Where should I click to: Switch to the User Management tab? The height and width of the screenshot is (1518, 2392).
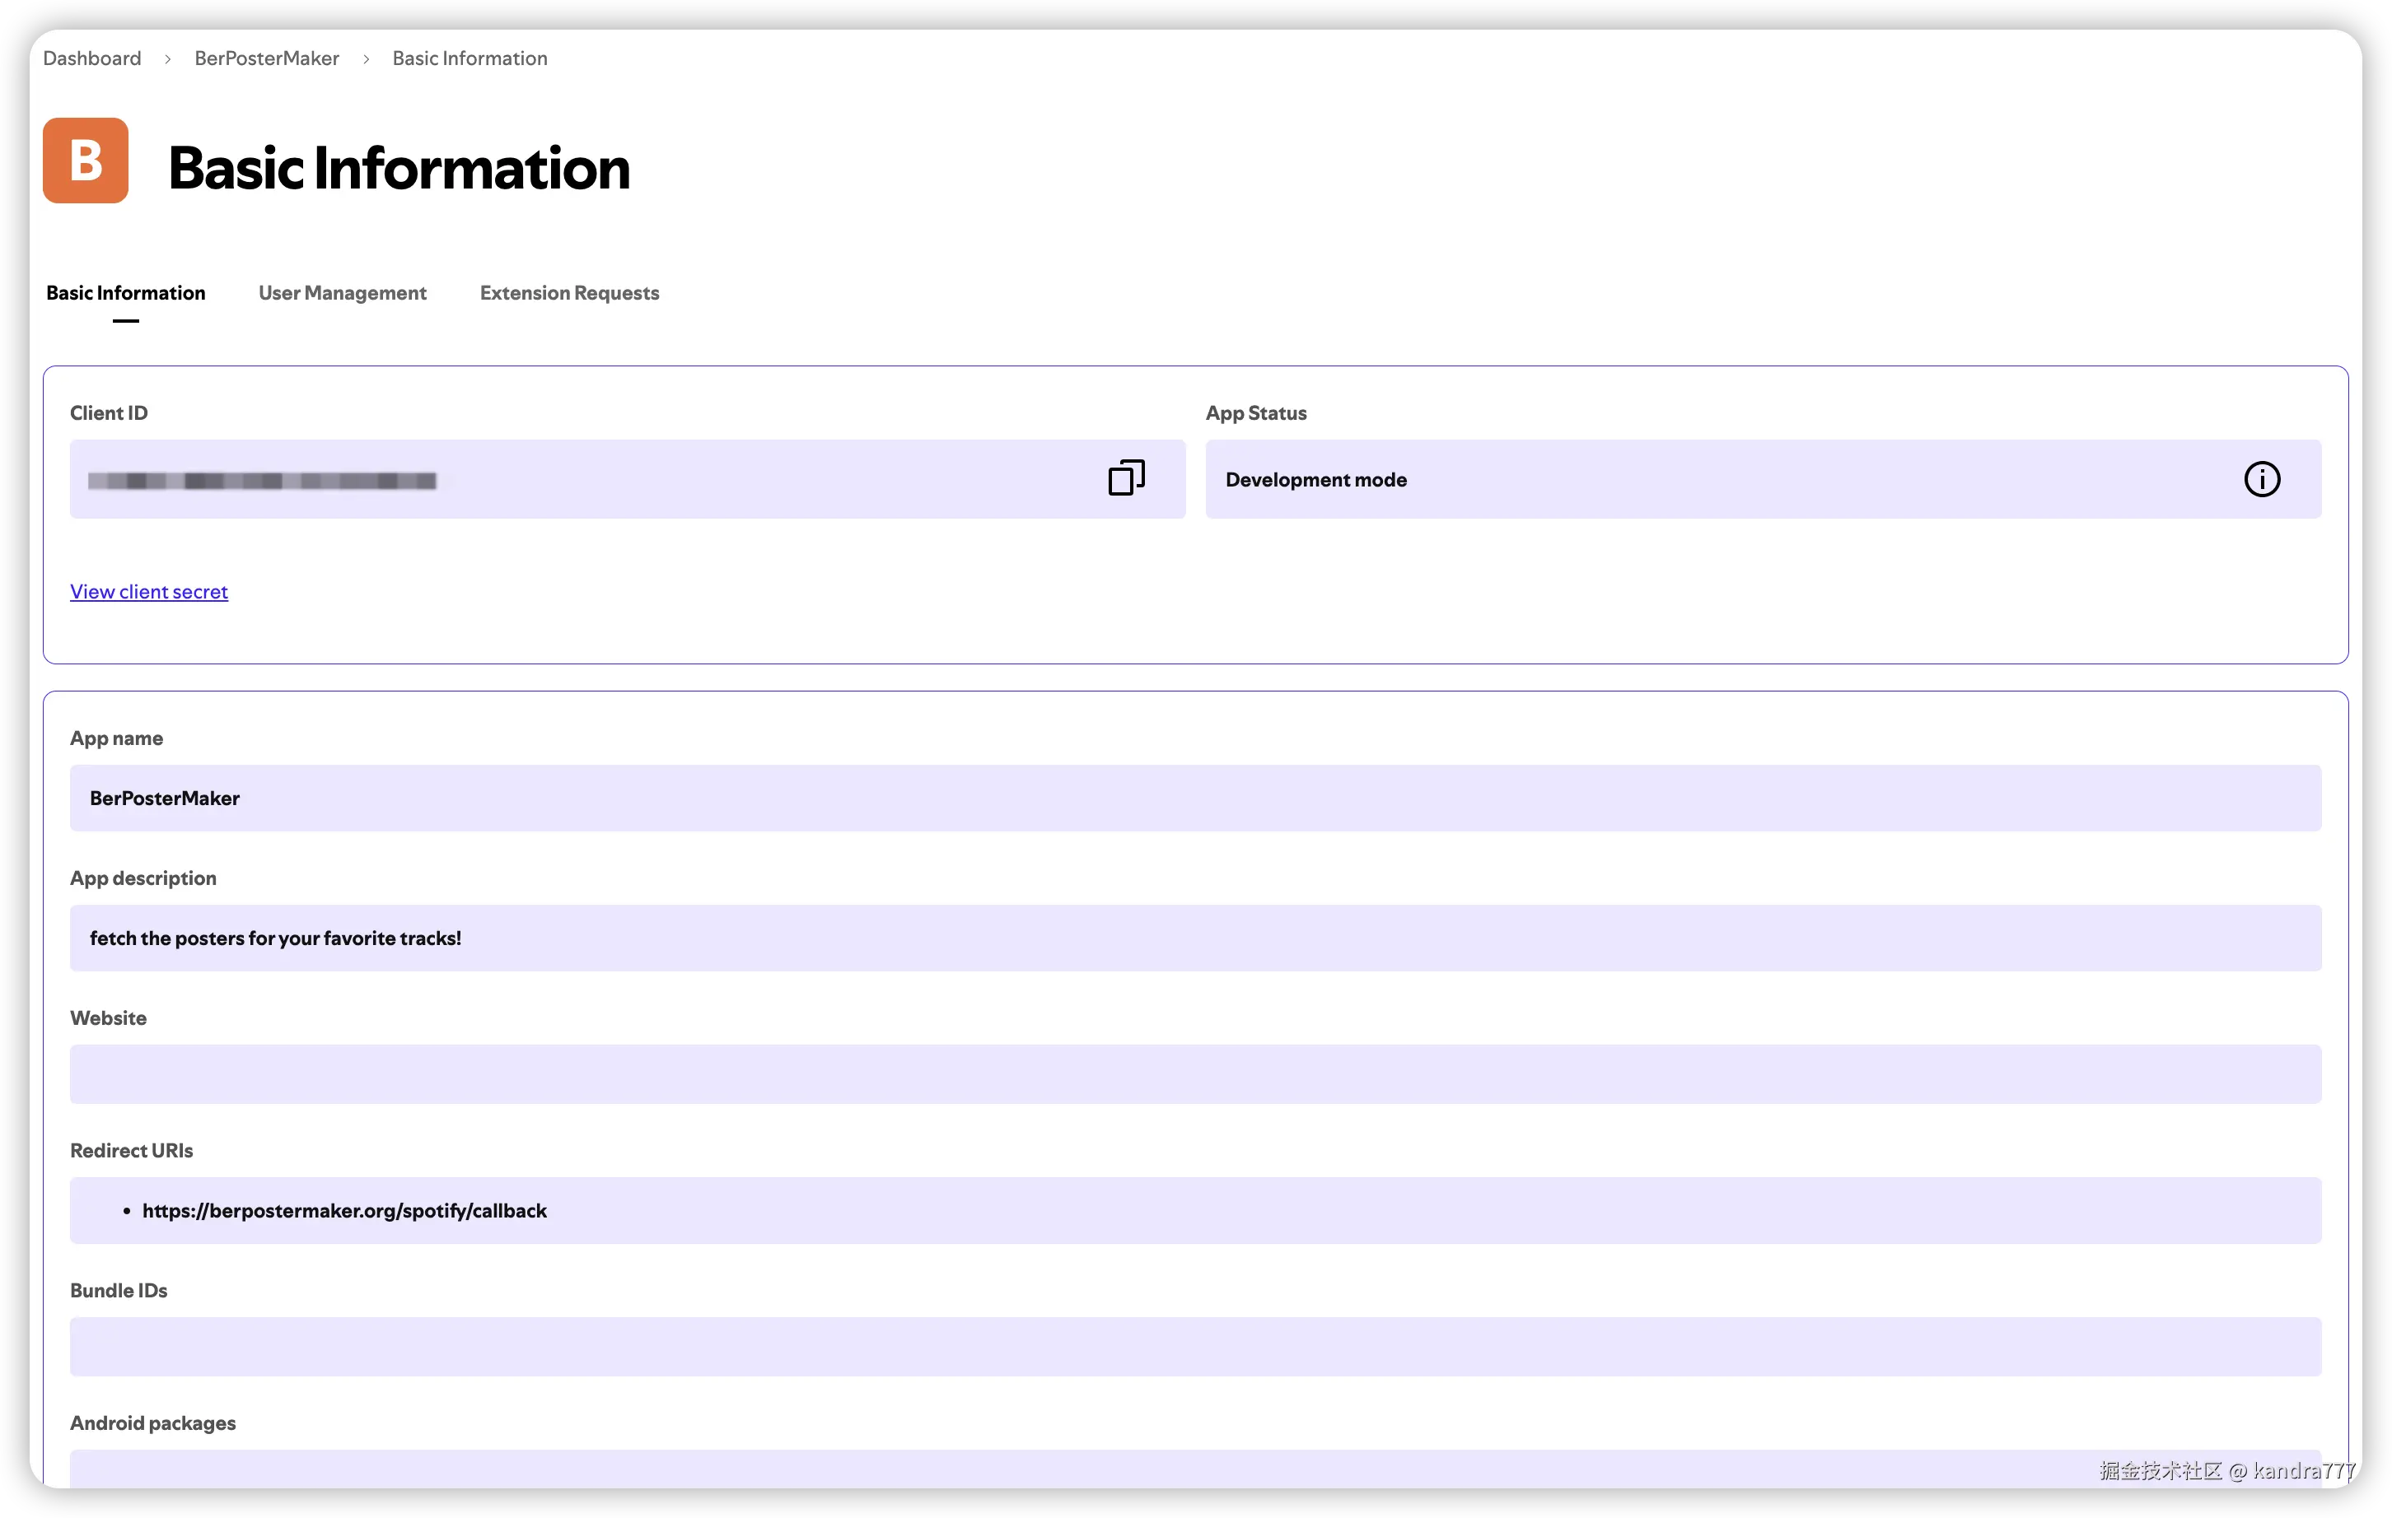coord(342,293)
